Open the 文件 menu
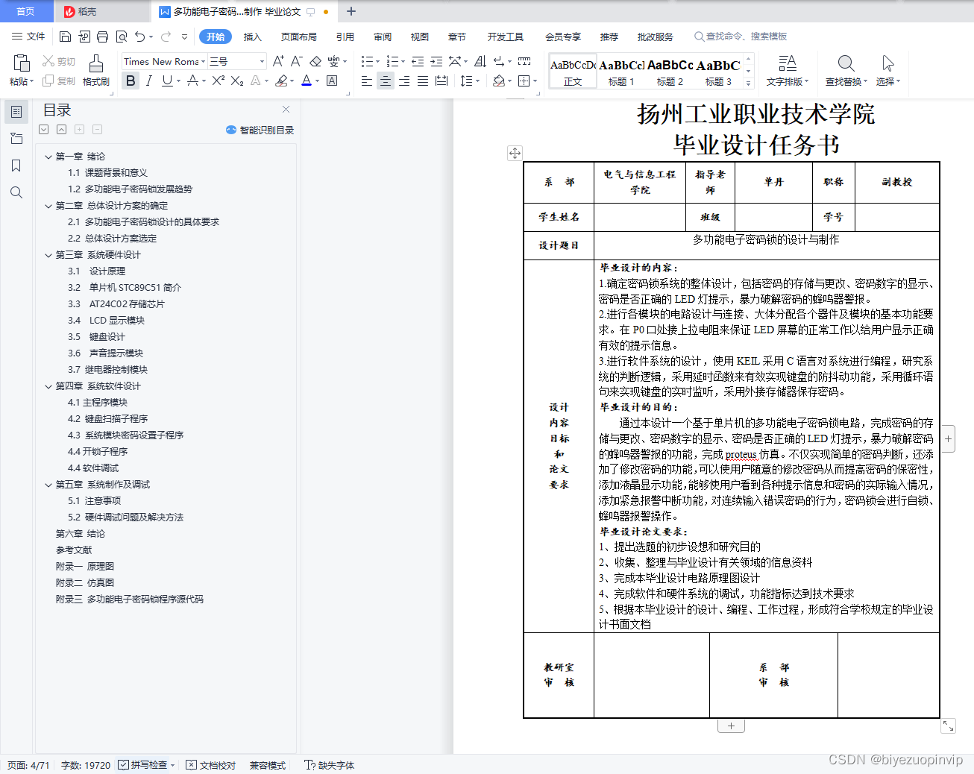 point(29,37)
